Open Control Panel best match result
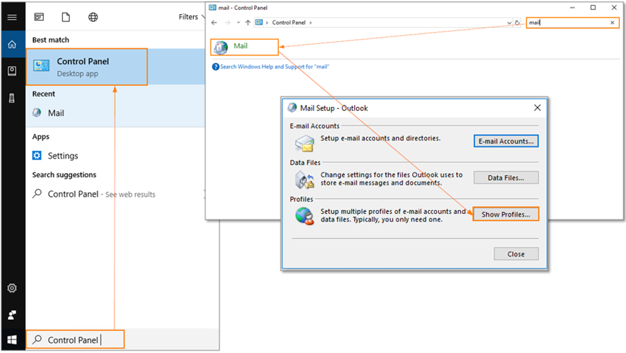The image size is (626, 353). 87,66
